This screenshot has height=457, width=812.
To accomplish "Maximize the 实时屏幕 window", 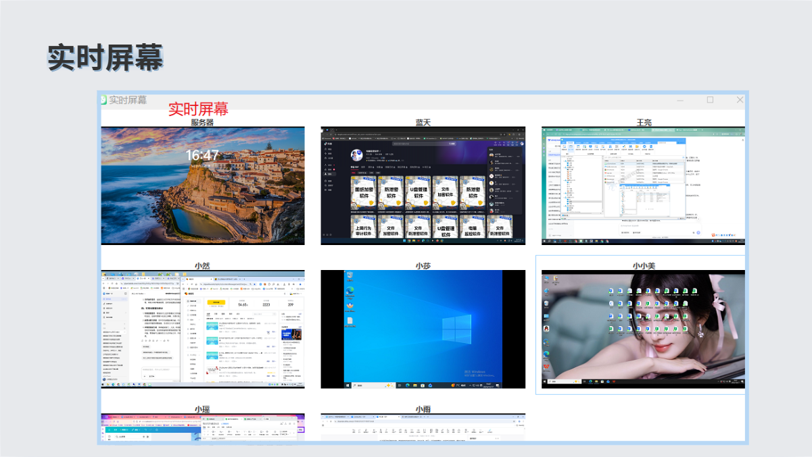I will click(x=710, y=100).
